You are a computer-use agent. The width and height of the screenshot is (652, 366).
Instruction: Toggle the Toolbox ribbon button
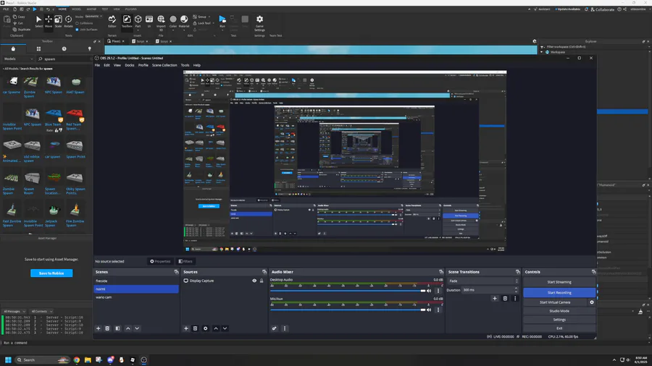pyautogui.click(x=126, y=21)
